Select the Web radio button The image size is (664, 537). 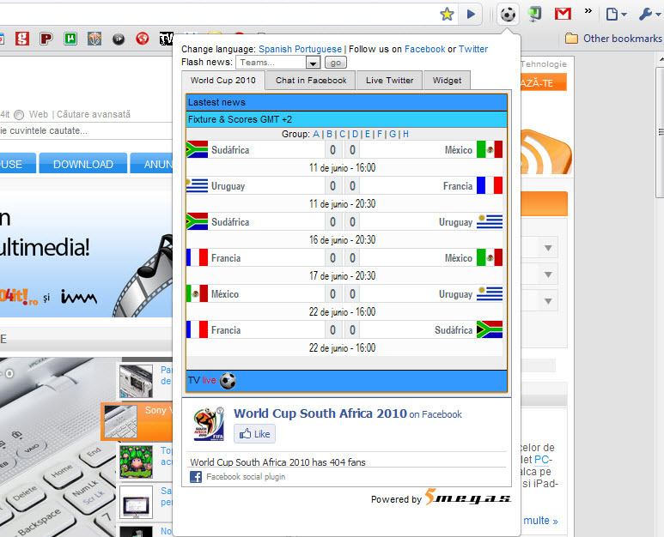point(19,115)
